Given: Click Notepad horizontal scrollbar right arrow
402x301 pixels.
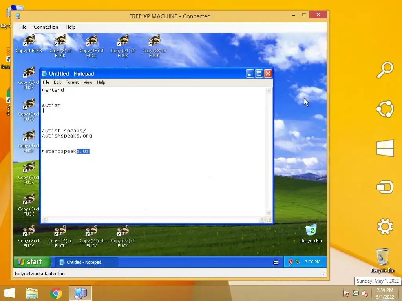Looking at the screenshot, I should pos(262,219).
